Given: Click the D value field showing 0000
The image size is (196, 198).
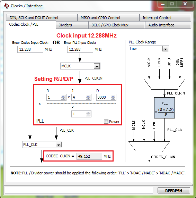Looking at the screenshot, I should (x=104, y=97).
